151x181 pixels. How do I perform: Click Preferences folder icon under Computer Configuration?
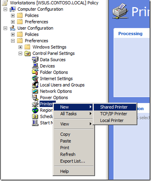pyautogui.click(x=20, y=22)
